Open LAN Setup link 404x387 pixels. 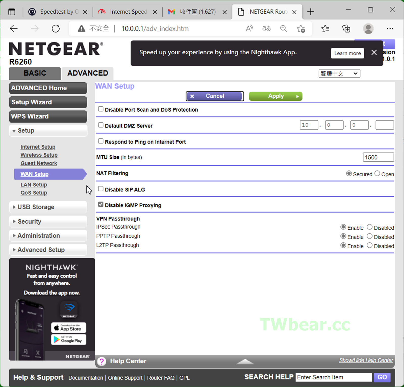click(x=34, y=185)
